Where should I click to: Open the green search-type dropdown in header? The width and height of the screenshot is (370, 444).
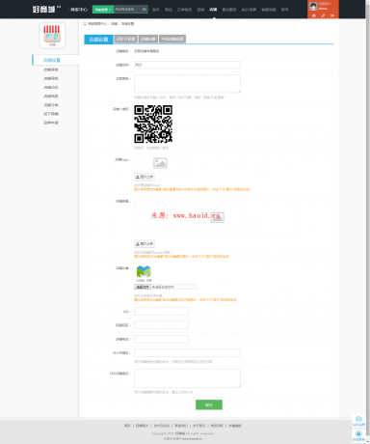[x=103, y=10]
